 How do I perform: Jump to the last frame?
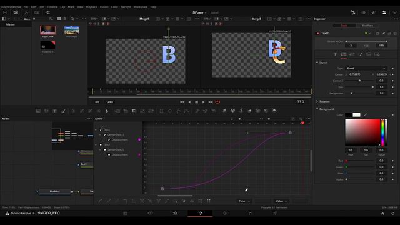point(211,102)
